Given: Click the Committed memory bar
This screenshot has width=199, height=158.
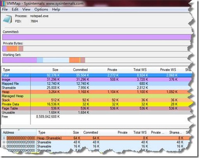Looking at the screenshot, I should (x=97, y=37).
